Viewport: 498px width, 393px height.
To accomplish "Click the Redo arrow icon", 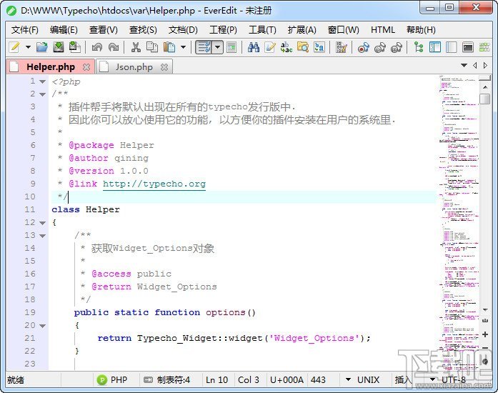I will [114, 47].
